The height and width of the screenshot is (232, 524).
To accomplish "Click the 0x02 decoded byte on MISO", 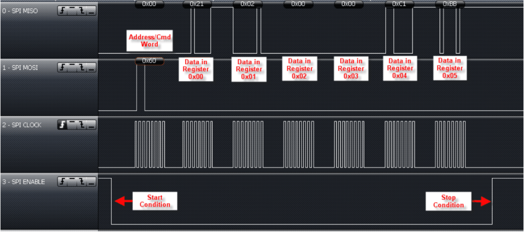I will tap(247, 4).
